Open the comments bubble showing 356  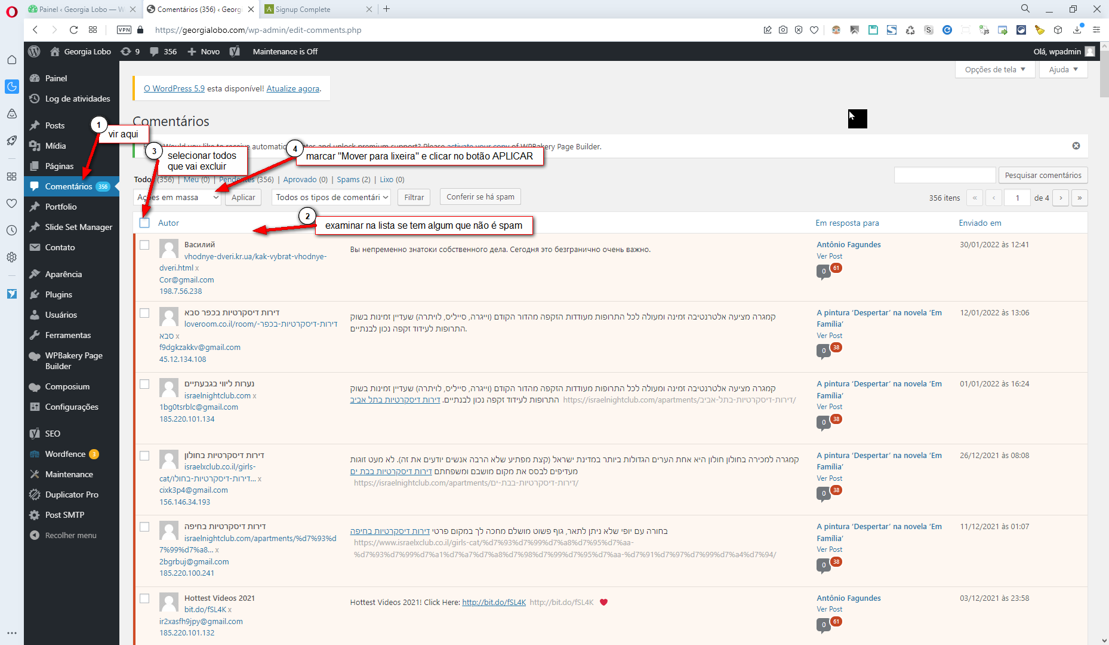pyautogui.click(x=163, y=51)
